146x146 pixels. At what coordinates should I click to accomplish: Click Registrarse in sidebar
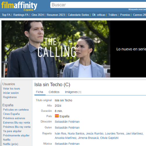[x=10, y=97]
